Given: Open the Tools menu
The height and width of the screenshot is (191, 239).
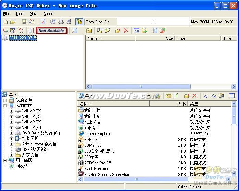Looking at the screenshot, I should pos(20,14).
